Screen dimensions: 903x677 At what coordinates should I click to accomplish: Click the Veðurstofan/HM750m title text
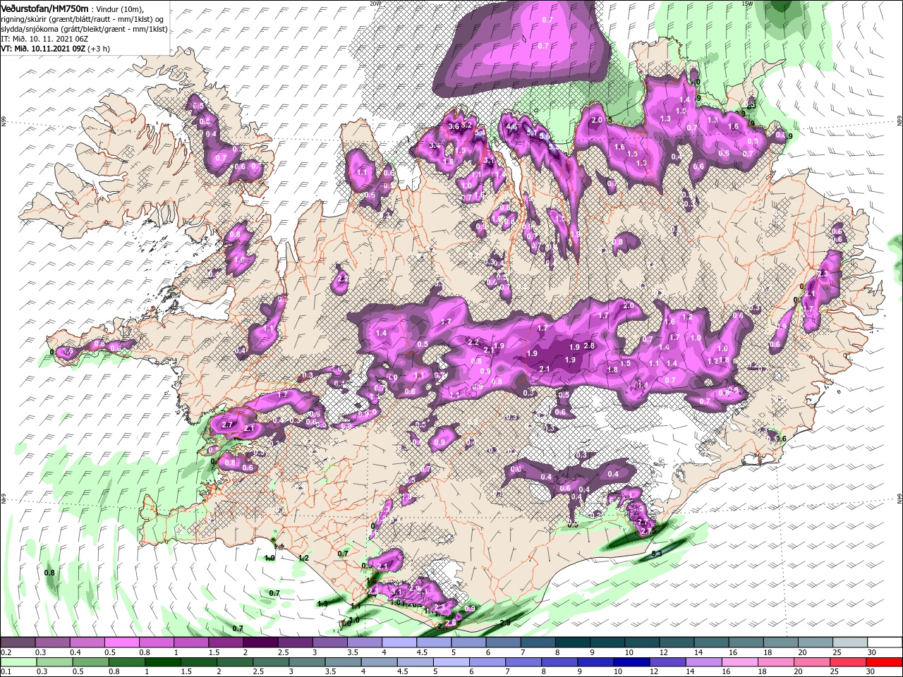click(x=45, y=8)
